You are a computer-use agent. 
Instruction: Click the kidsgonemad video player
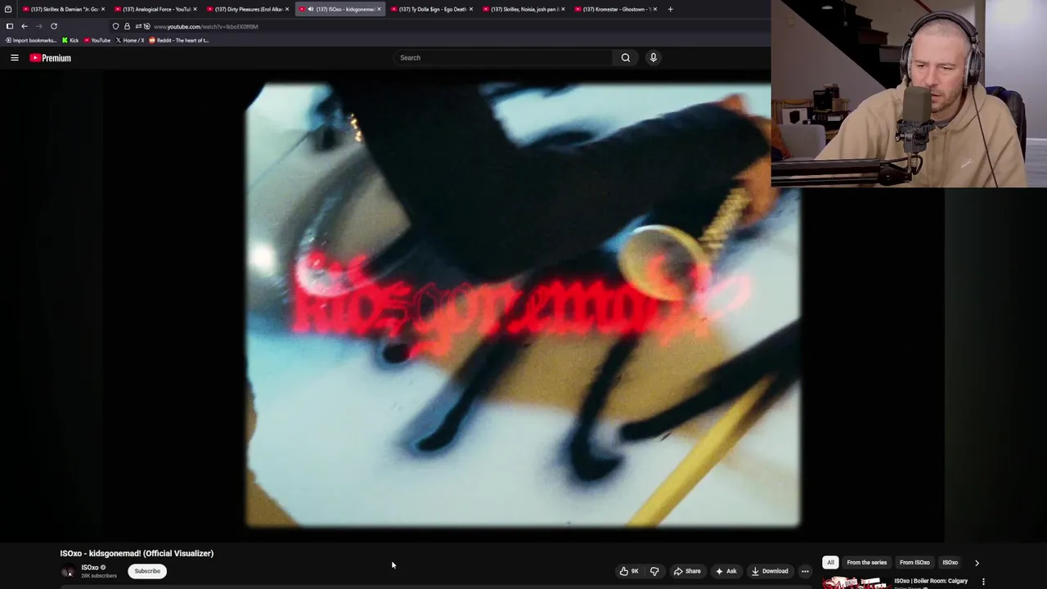pyautogui.click(x=523, y=304)
